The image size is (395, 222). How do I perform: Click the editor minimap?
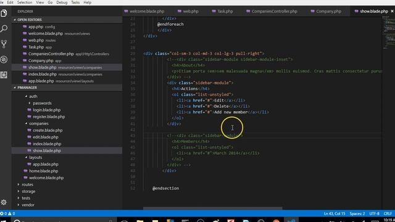(x=388, y=32)
